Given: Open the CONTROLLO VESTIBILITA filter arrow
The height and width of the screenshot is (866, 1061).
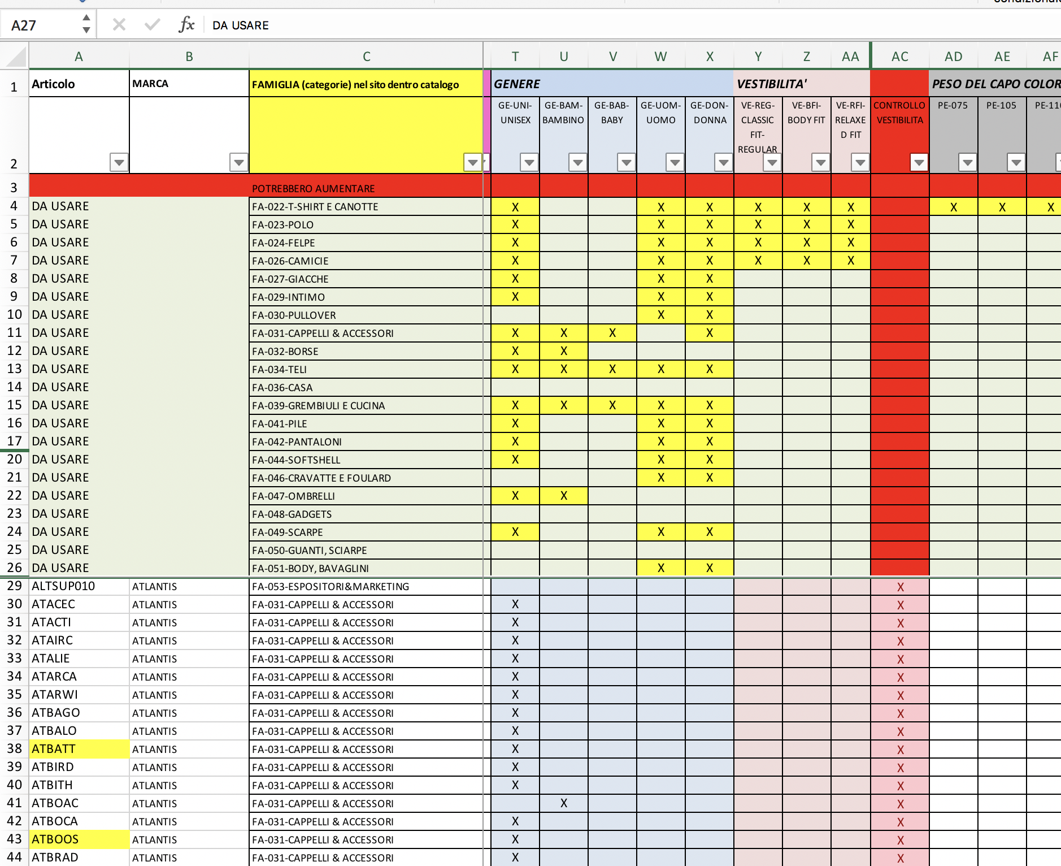Looking at the screenshot, I should click(919, 163).
